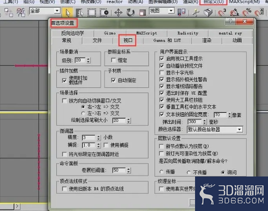
Task: Toggle the 使用时加载插件 checkbox
Action: pos(64,80)
